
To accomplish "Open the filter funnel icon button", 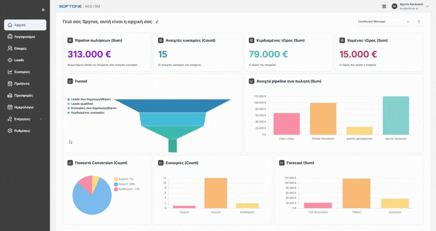I will [419, 21].
